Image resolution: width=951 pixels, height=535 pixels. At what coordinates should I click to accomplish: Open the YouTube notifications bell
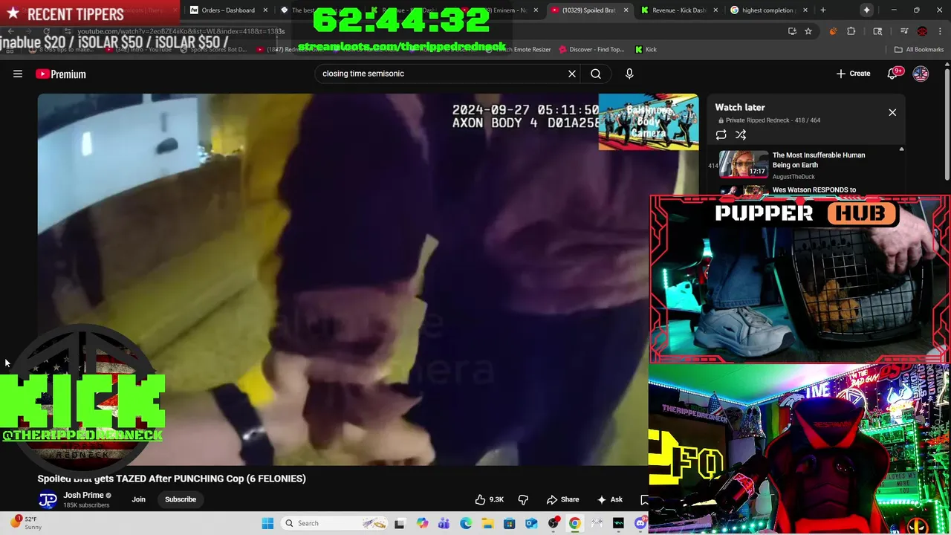tap(893, 74)
